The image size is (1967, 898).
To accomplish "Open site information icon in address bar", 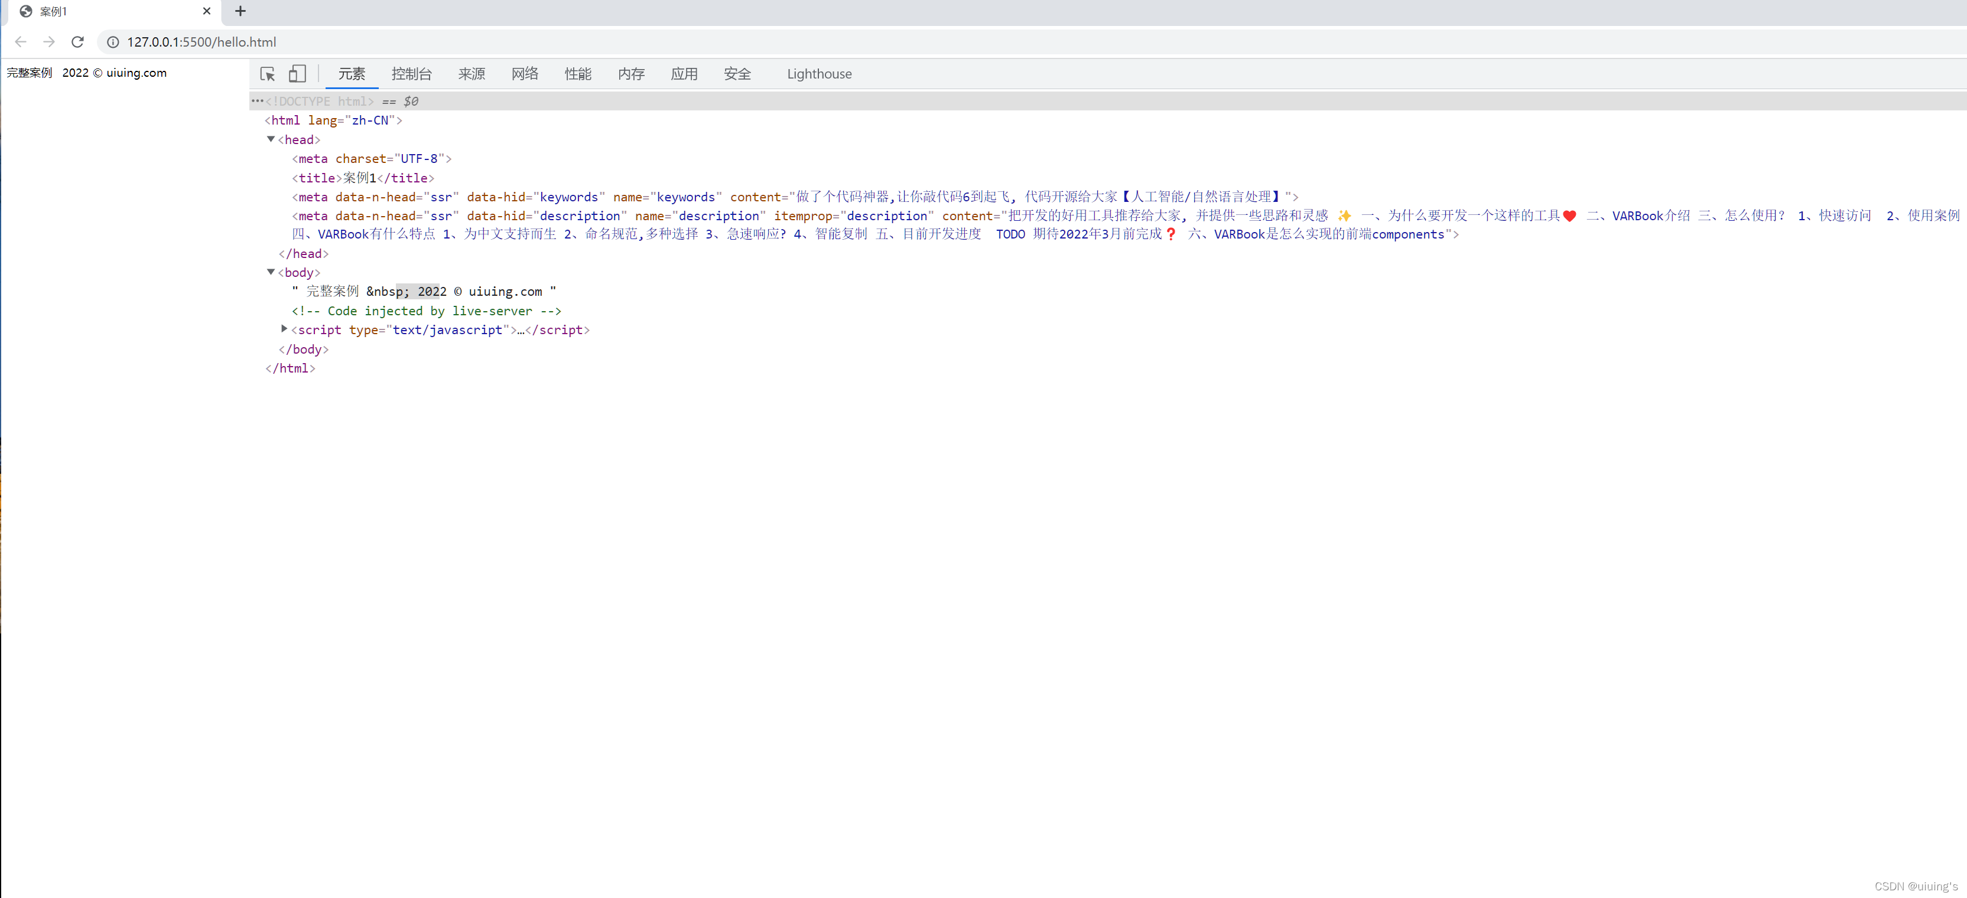I will (113, 42).
